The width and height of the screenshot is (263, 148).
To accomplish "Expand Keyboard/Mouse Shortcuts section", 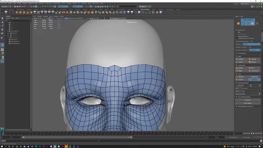I will pyautogui.click(x=245, y=106).
